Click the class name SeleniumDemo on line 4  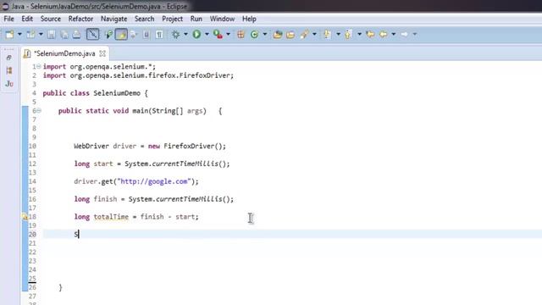[117, 93]
